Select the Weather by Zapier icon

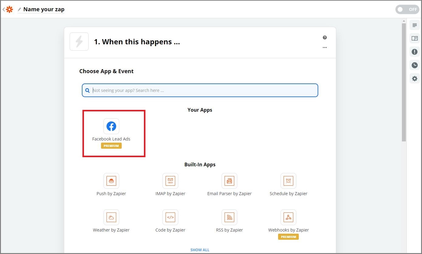(x=111, y=217)
